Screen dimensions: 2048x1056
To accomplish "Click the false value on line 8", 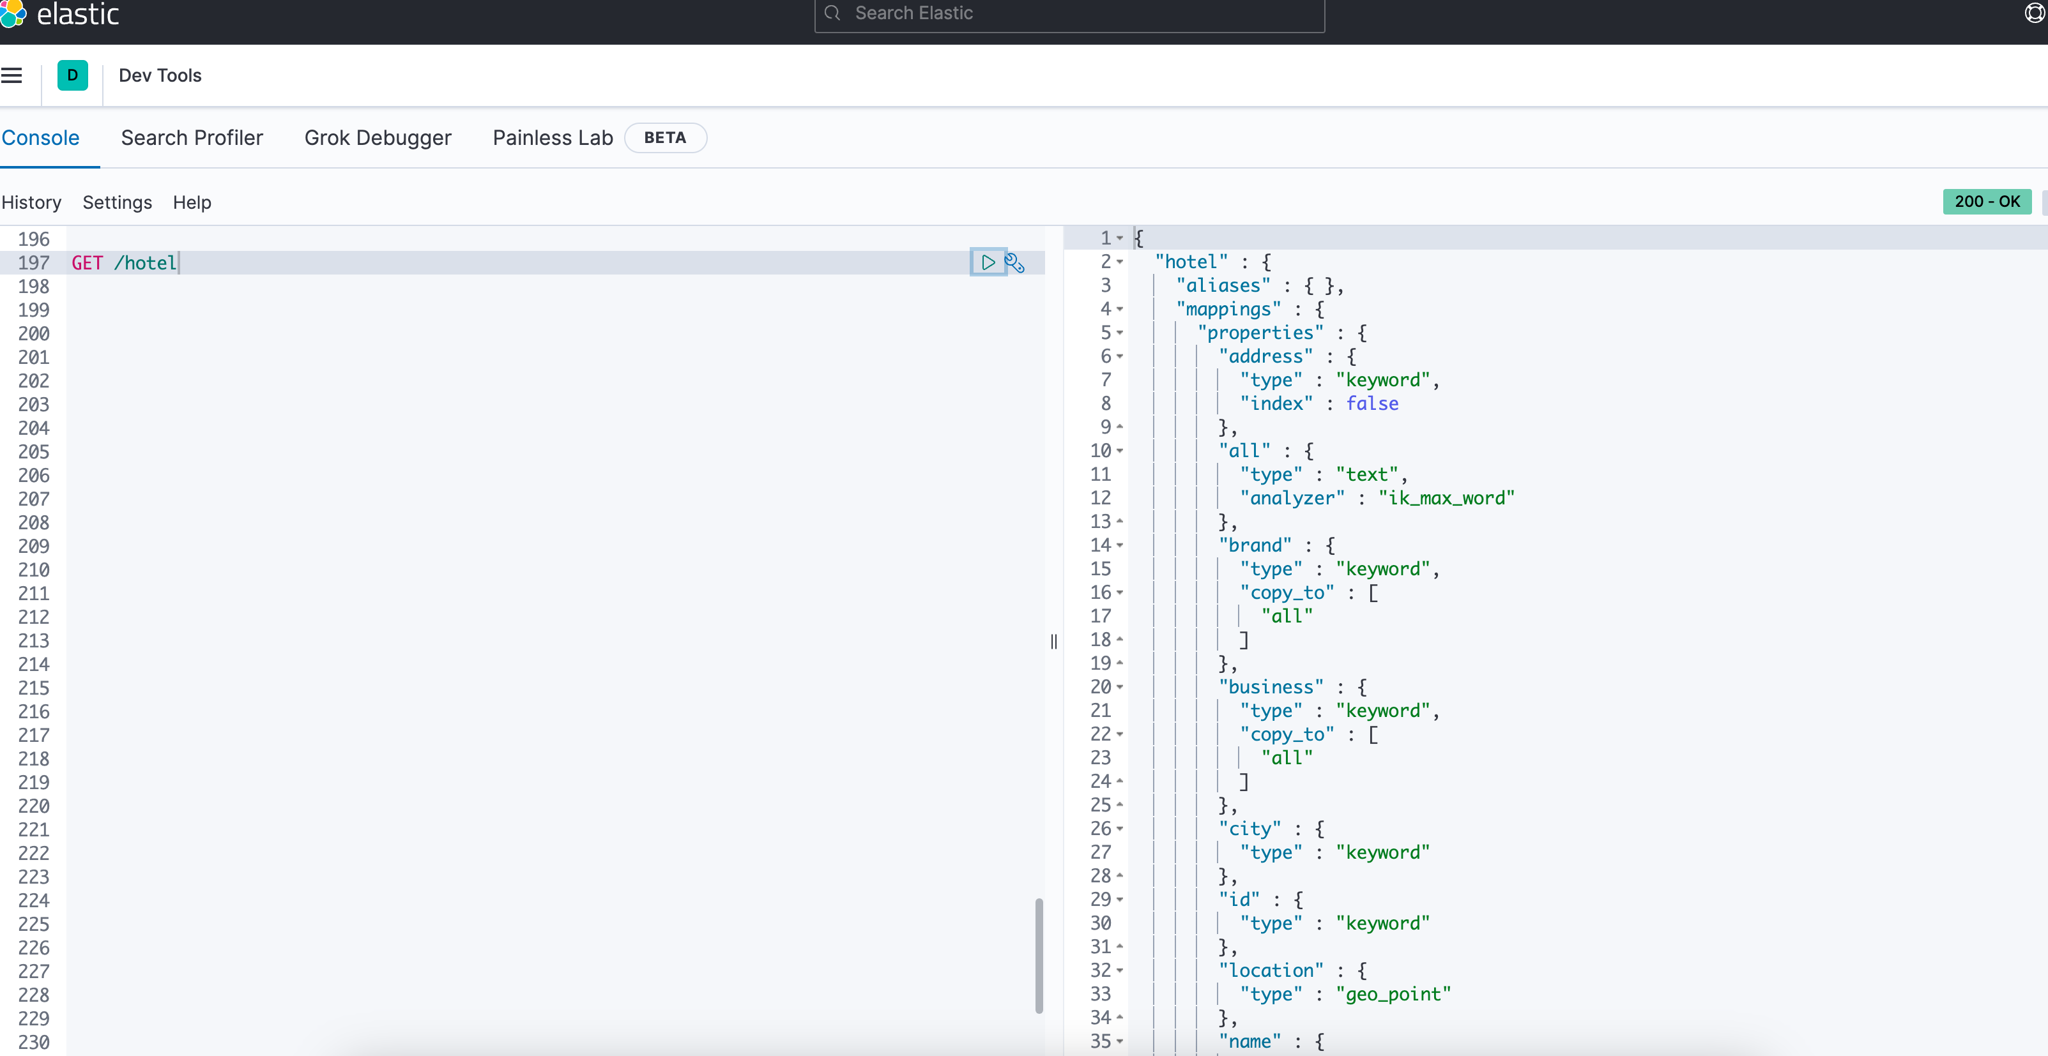I will pos(1372,404).
